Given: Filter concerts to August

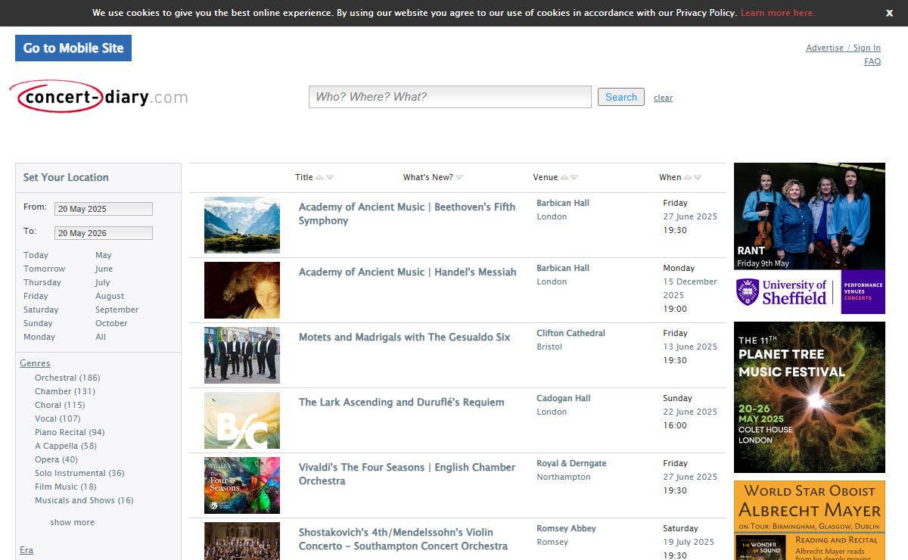Looking at the screenshot, I should 110,296.
